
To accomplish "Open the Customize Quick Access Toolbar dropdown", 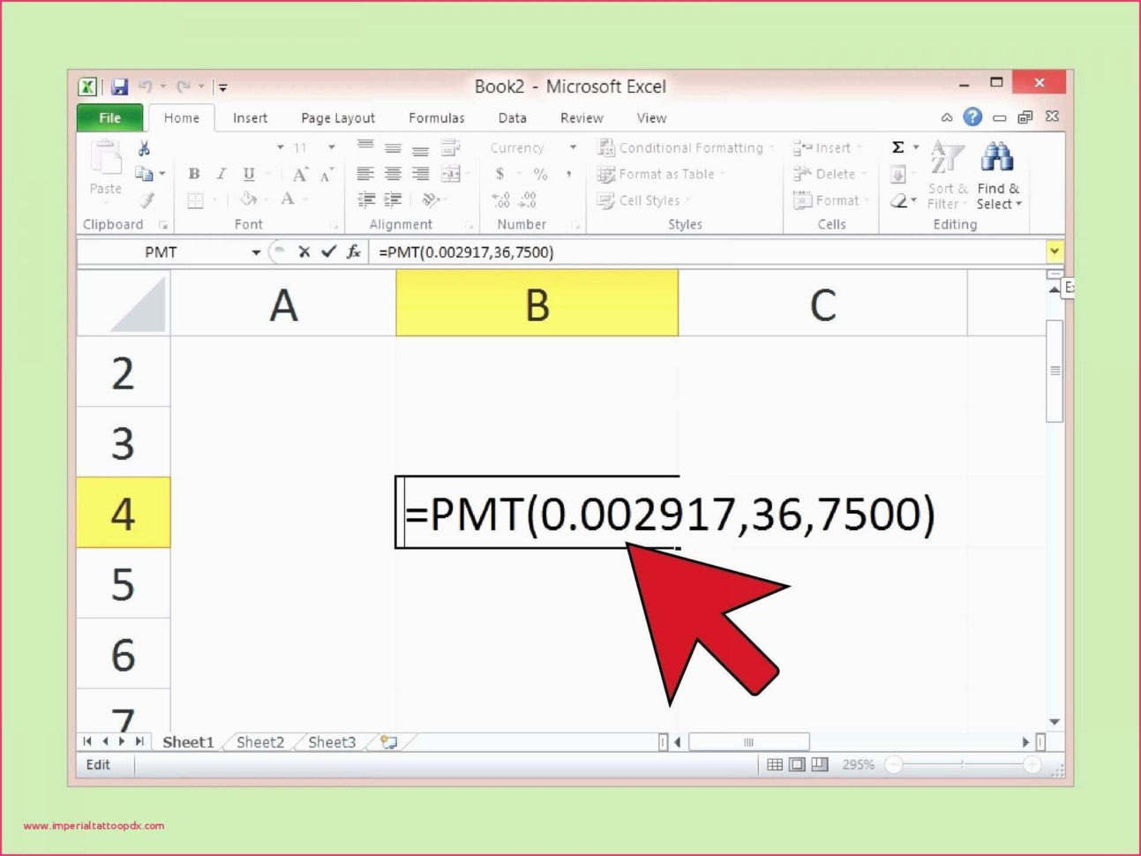I will click(222, 86).
